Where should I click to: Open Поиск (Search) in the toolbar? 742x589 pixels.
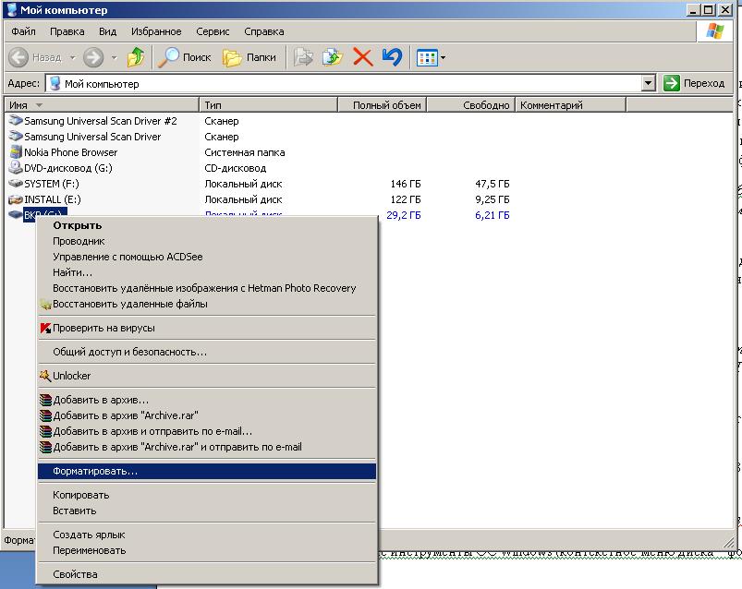[184, 57]
